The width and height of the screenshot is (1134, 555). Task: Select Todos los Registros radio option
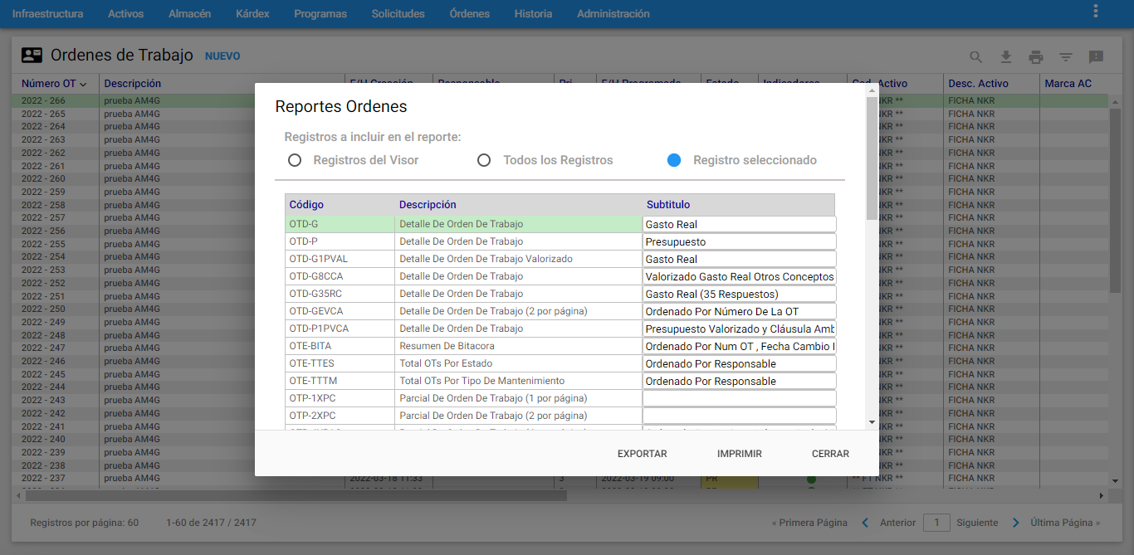coord(484,160)
